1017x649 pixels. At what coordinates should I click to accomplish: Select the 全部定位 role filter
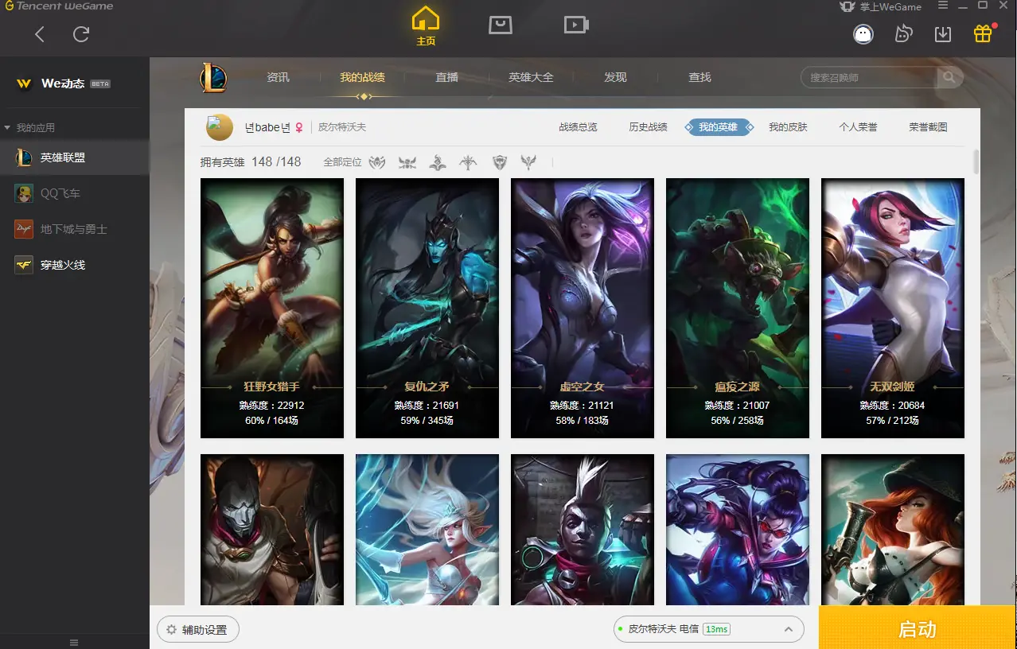point(342,162)
